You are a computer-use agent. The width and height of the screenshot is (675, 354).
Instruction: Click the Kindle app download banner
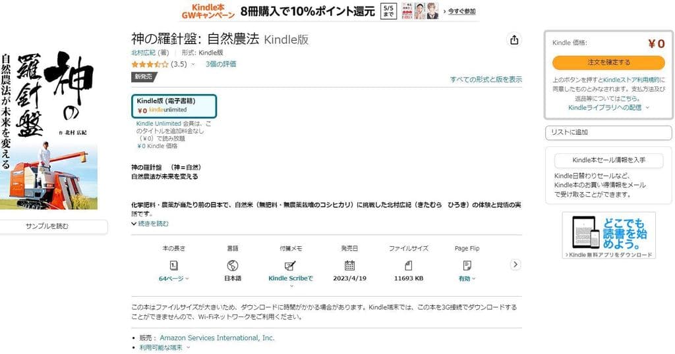[608, 236]
